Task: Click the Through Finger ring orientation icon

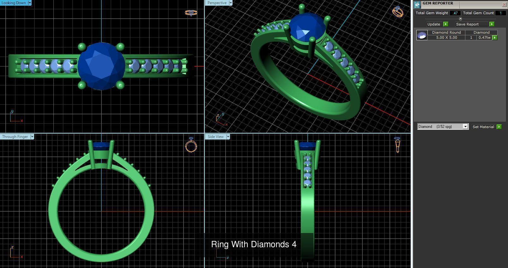Action: (x=191, y=145)
